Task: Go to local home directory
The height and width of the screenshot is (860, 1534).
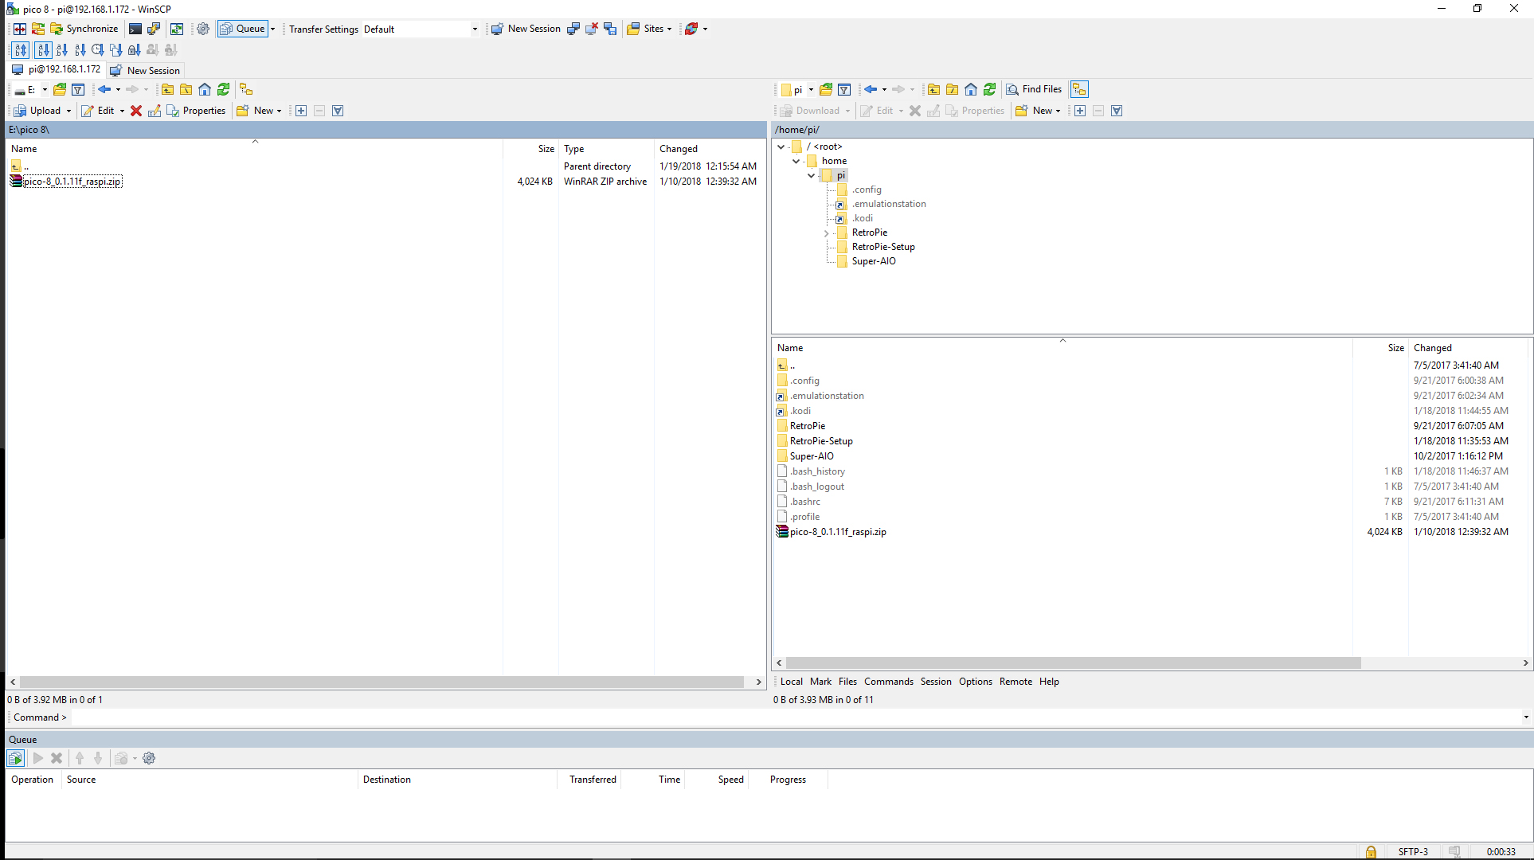Action: [x=205, y=89]
